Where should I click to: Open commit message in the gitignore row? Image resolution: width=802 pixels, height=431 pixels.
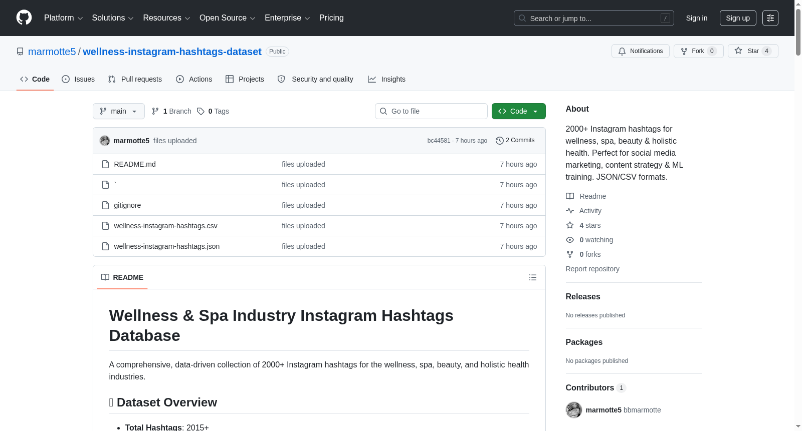(303, 205)
